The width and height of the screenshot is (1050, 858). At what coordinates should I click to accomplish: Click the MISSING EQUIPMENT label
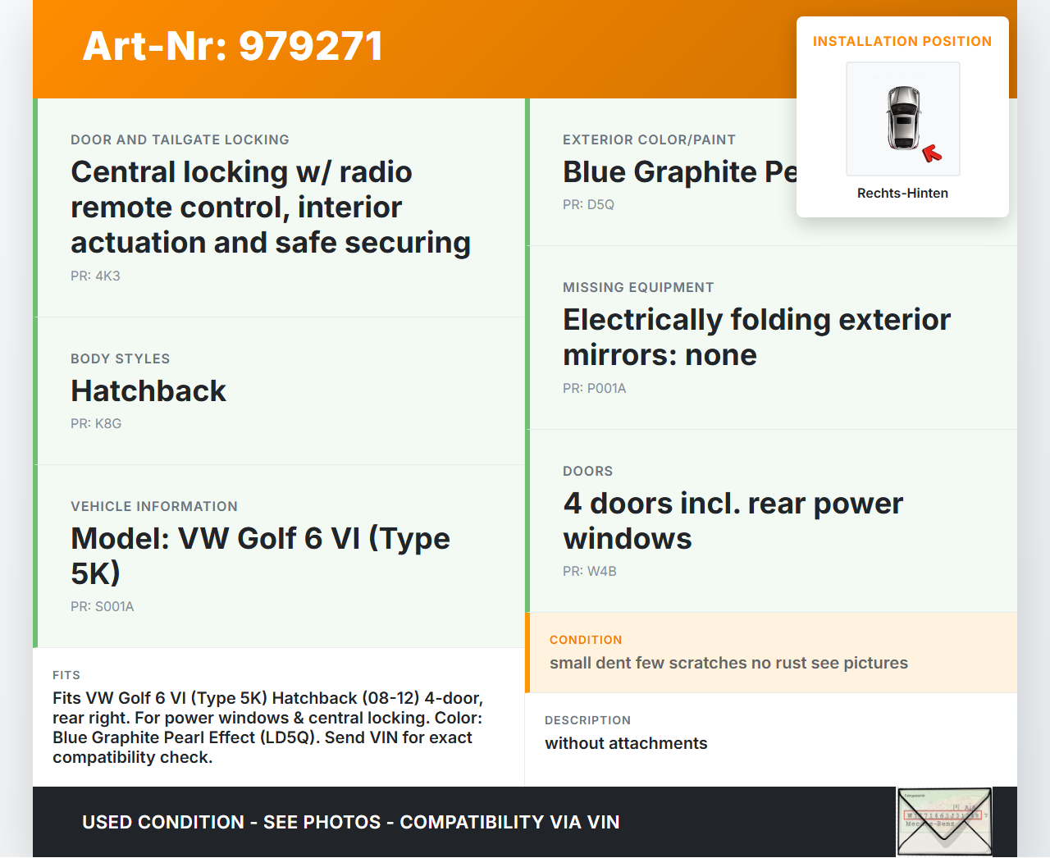pyautogui.click(x=638, y=287)
